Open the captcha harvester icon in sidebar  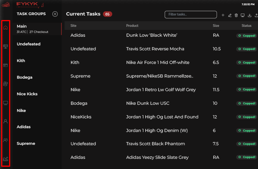[x=5, y=84]
